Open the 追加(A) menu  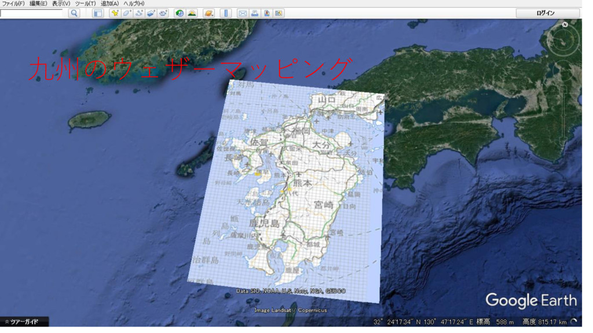point(109,3)
